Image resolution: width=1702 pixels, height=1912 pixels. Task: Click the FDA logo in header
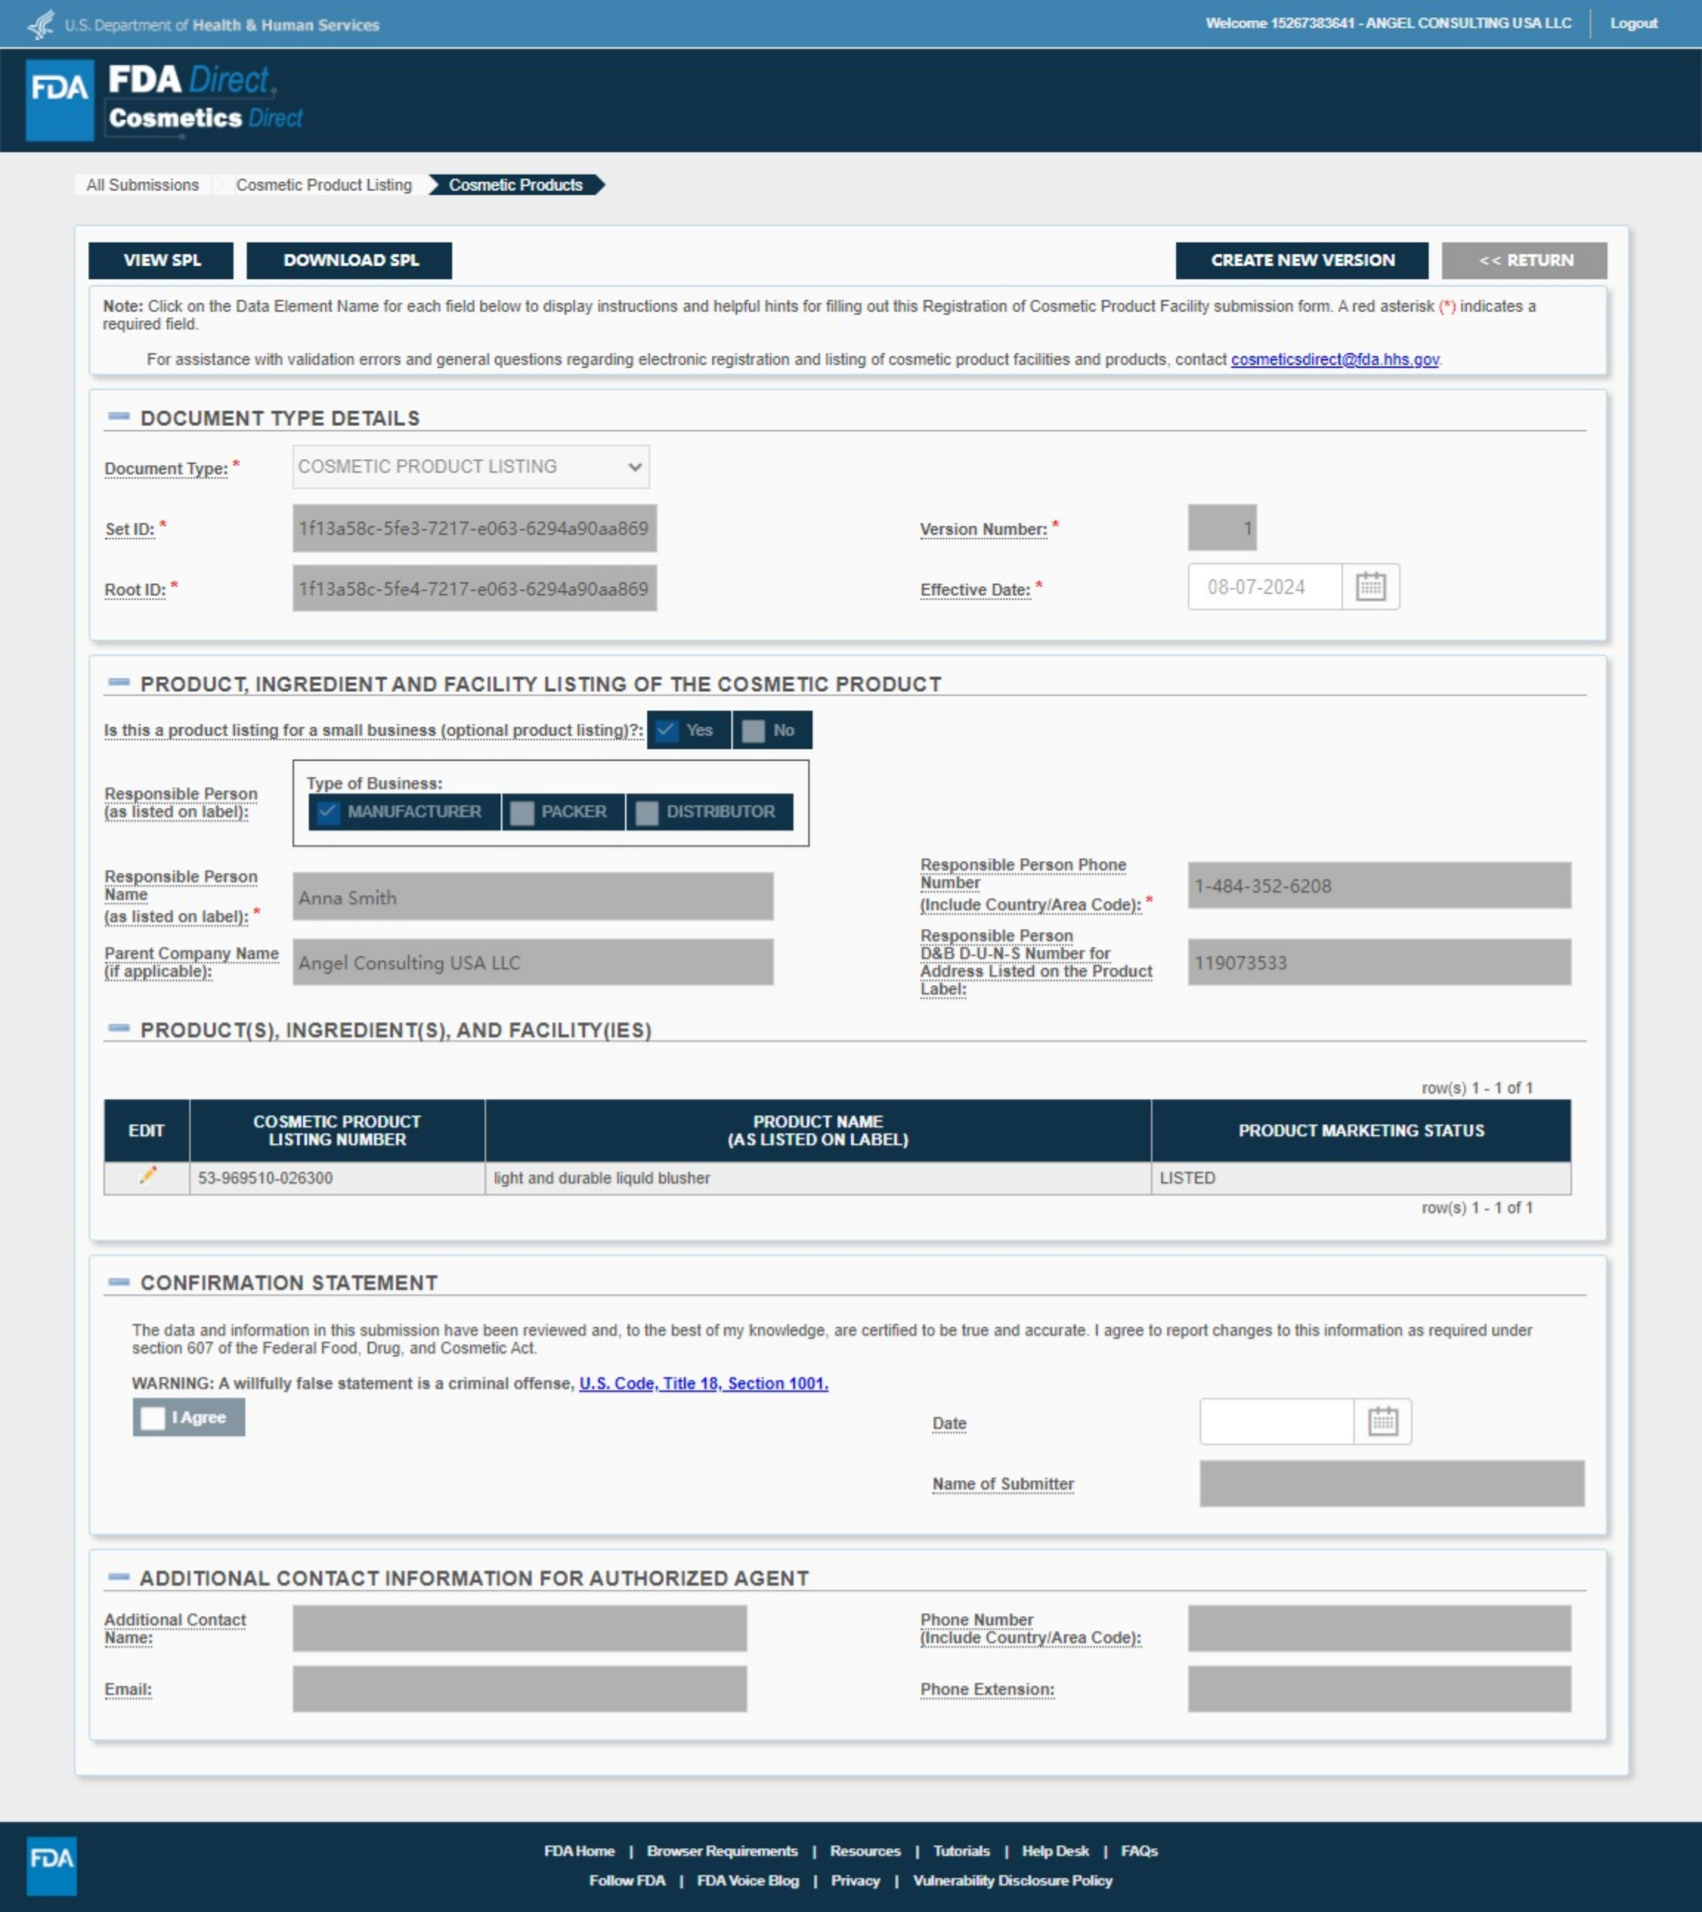click(x=60, y=99)
